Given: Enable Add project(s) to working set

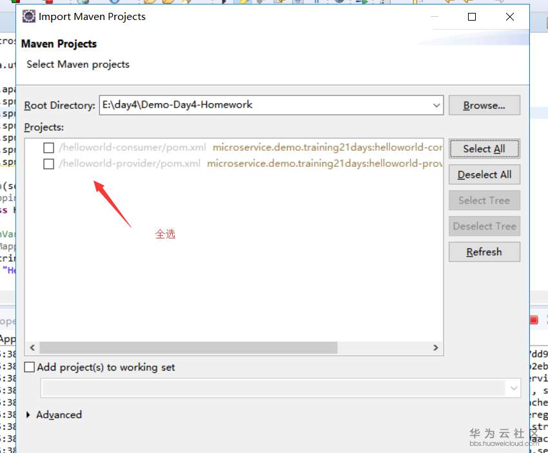Looking at the screenshot, I should pyautogui.click(x=30, y=367).
